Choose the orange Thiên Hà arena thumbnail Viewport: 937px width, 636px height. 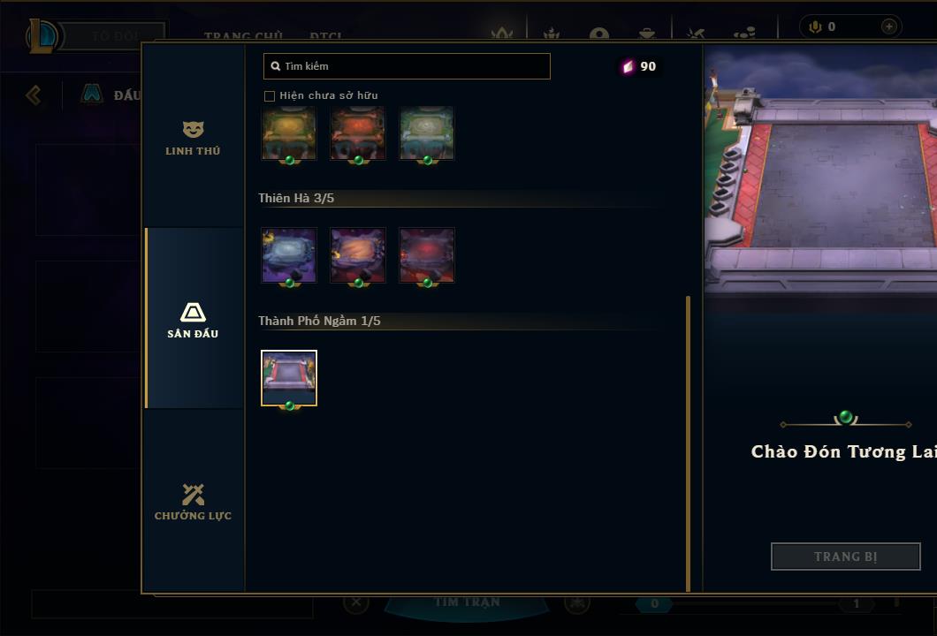click(x=358, y=255)
